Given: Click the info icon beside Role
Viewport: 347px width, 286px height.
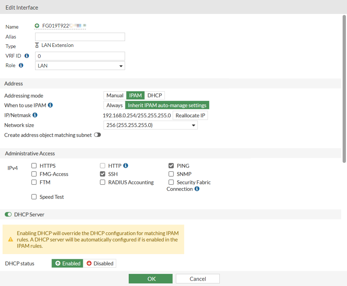Looking at the screenshot, I should [21, 65].
